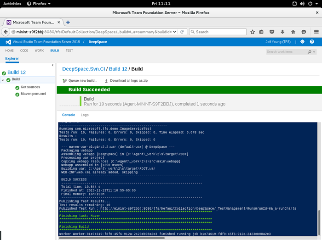
Task: Open the GNOME Activities overview
Action: pyautogui.click(x=12, y=4)
